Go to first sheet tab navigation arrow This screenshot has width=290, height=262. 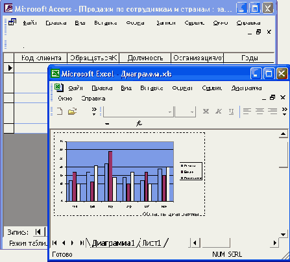pyautogui.click(x=54, y=243)
